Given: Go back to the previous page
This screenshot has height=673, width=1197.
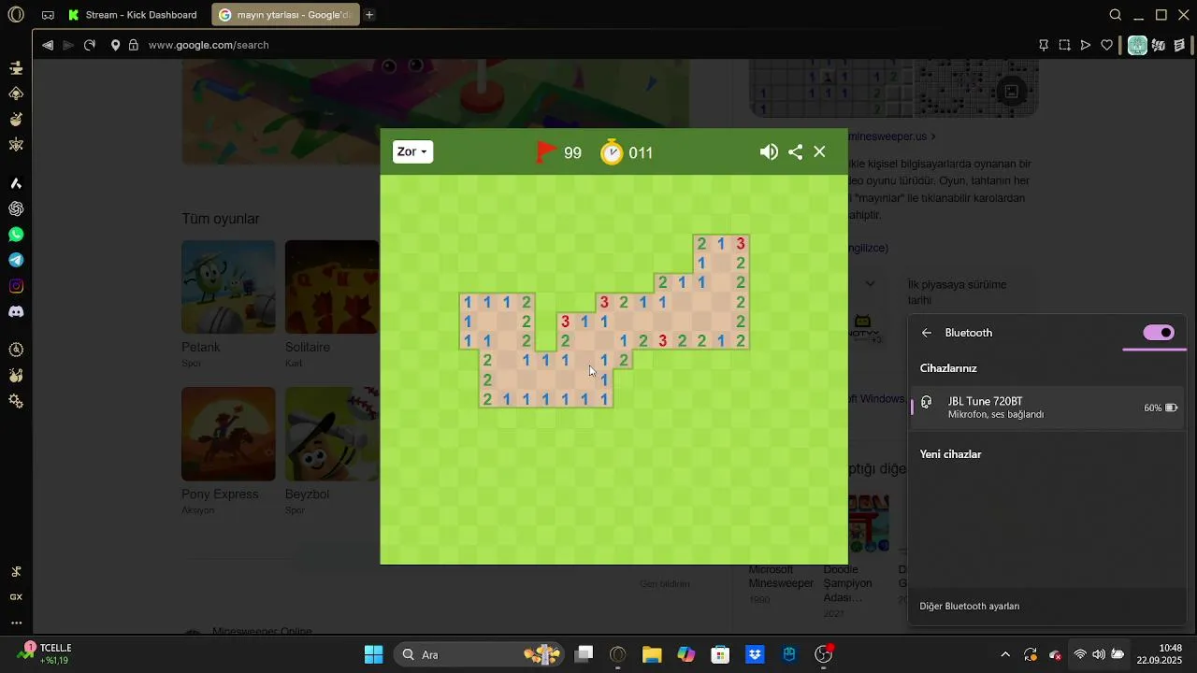Looking at the screenshot, I should click(x=48, y=45).
